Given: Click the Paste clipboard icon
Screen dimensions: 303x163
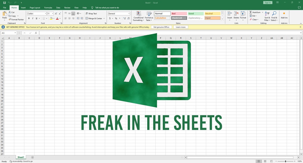Looking at the screenshot, I should (x=4, y=14).
